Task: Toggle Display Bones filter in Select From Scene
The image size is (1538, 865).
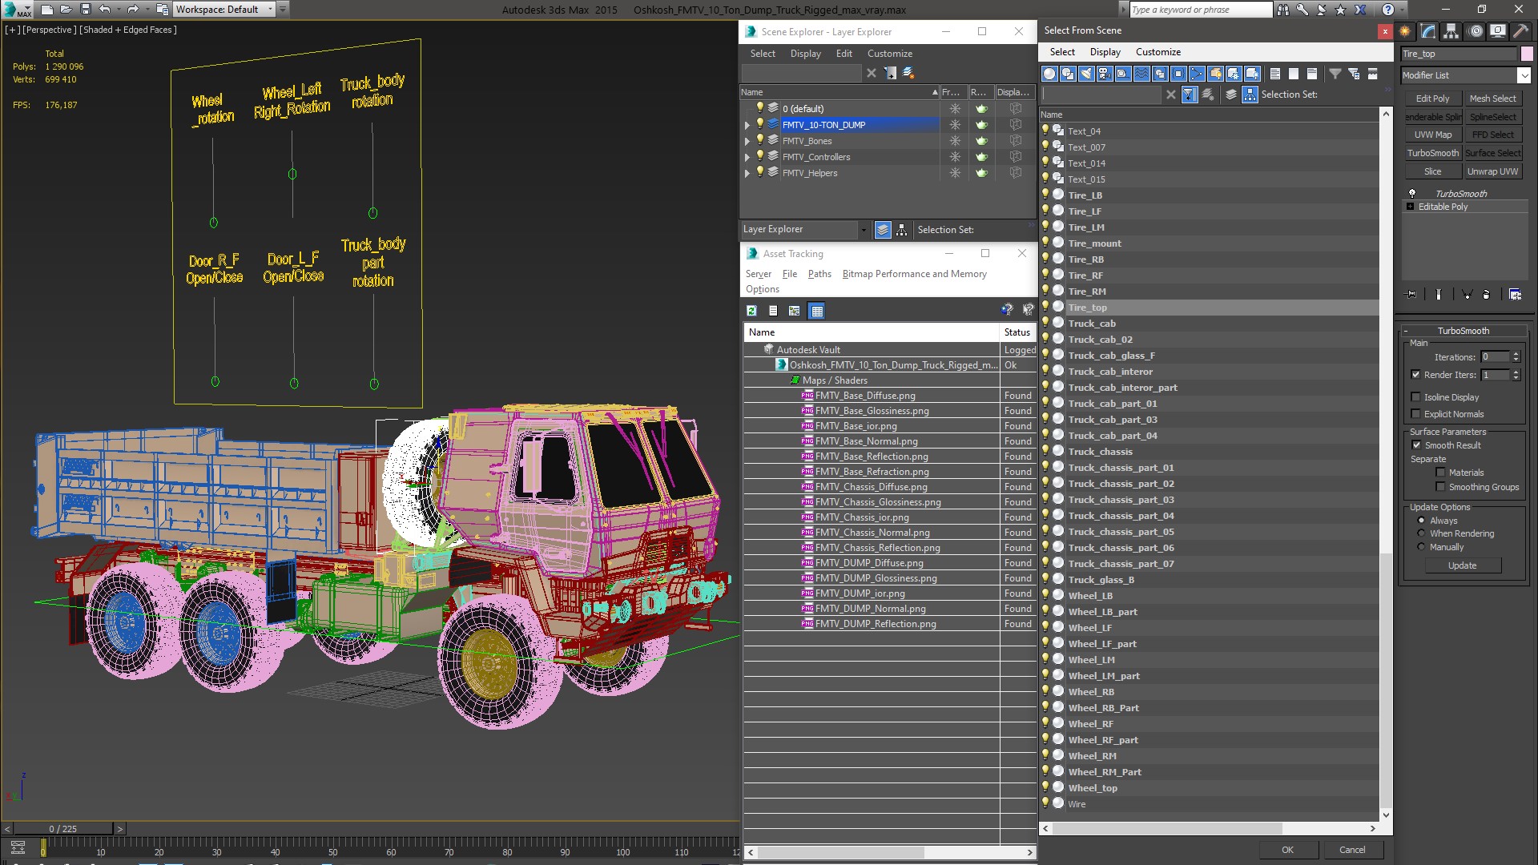Action: [1197, 74]
